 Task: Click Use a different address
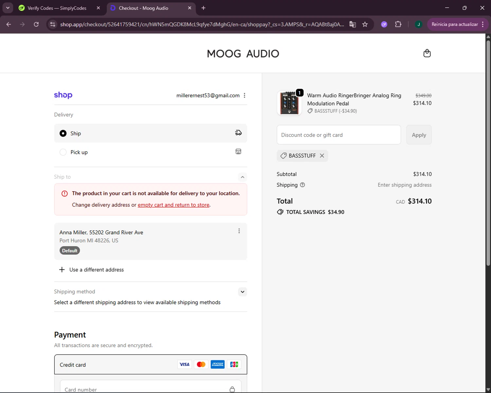click(97, 270)
